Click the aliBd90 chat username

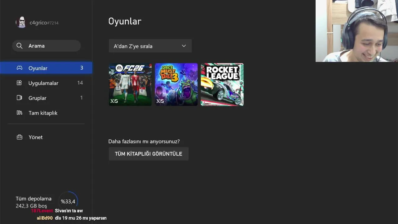click(45, 218)
